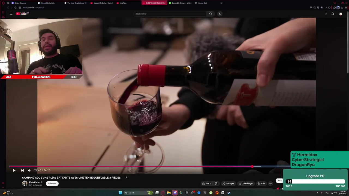Open the three-dot more actions menu

270,183
